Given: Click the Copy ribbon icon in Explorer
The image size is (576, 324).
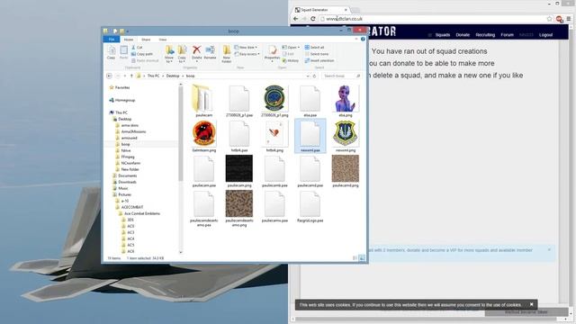Looking at the screenshot, I should pyautogui.click(x=111, y=52).
